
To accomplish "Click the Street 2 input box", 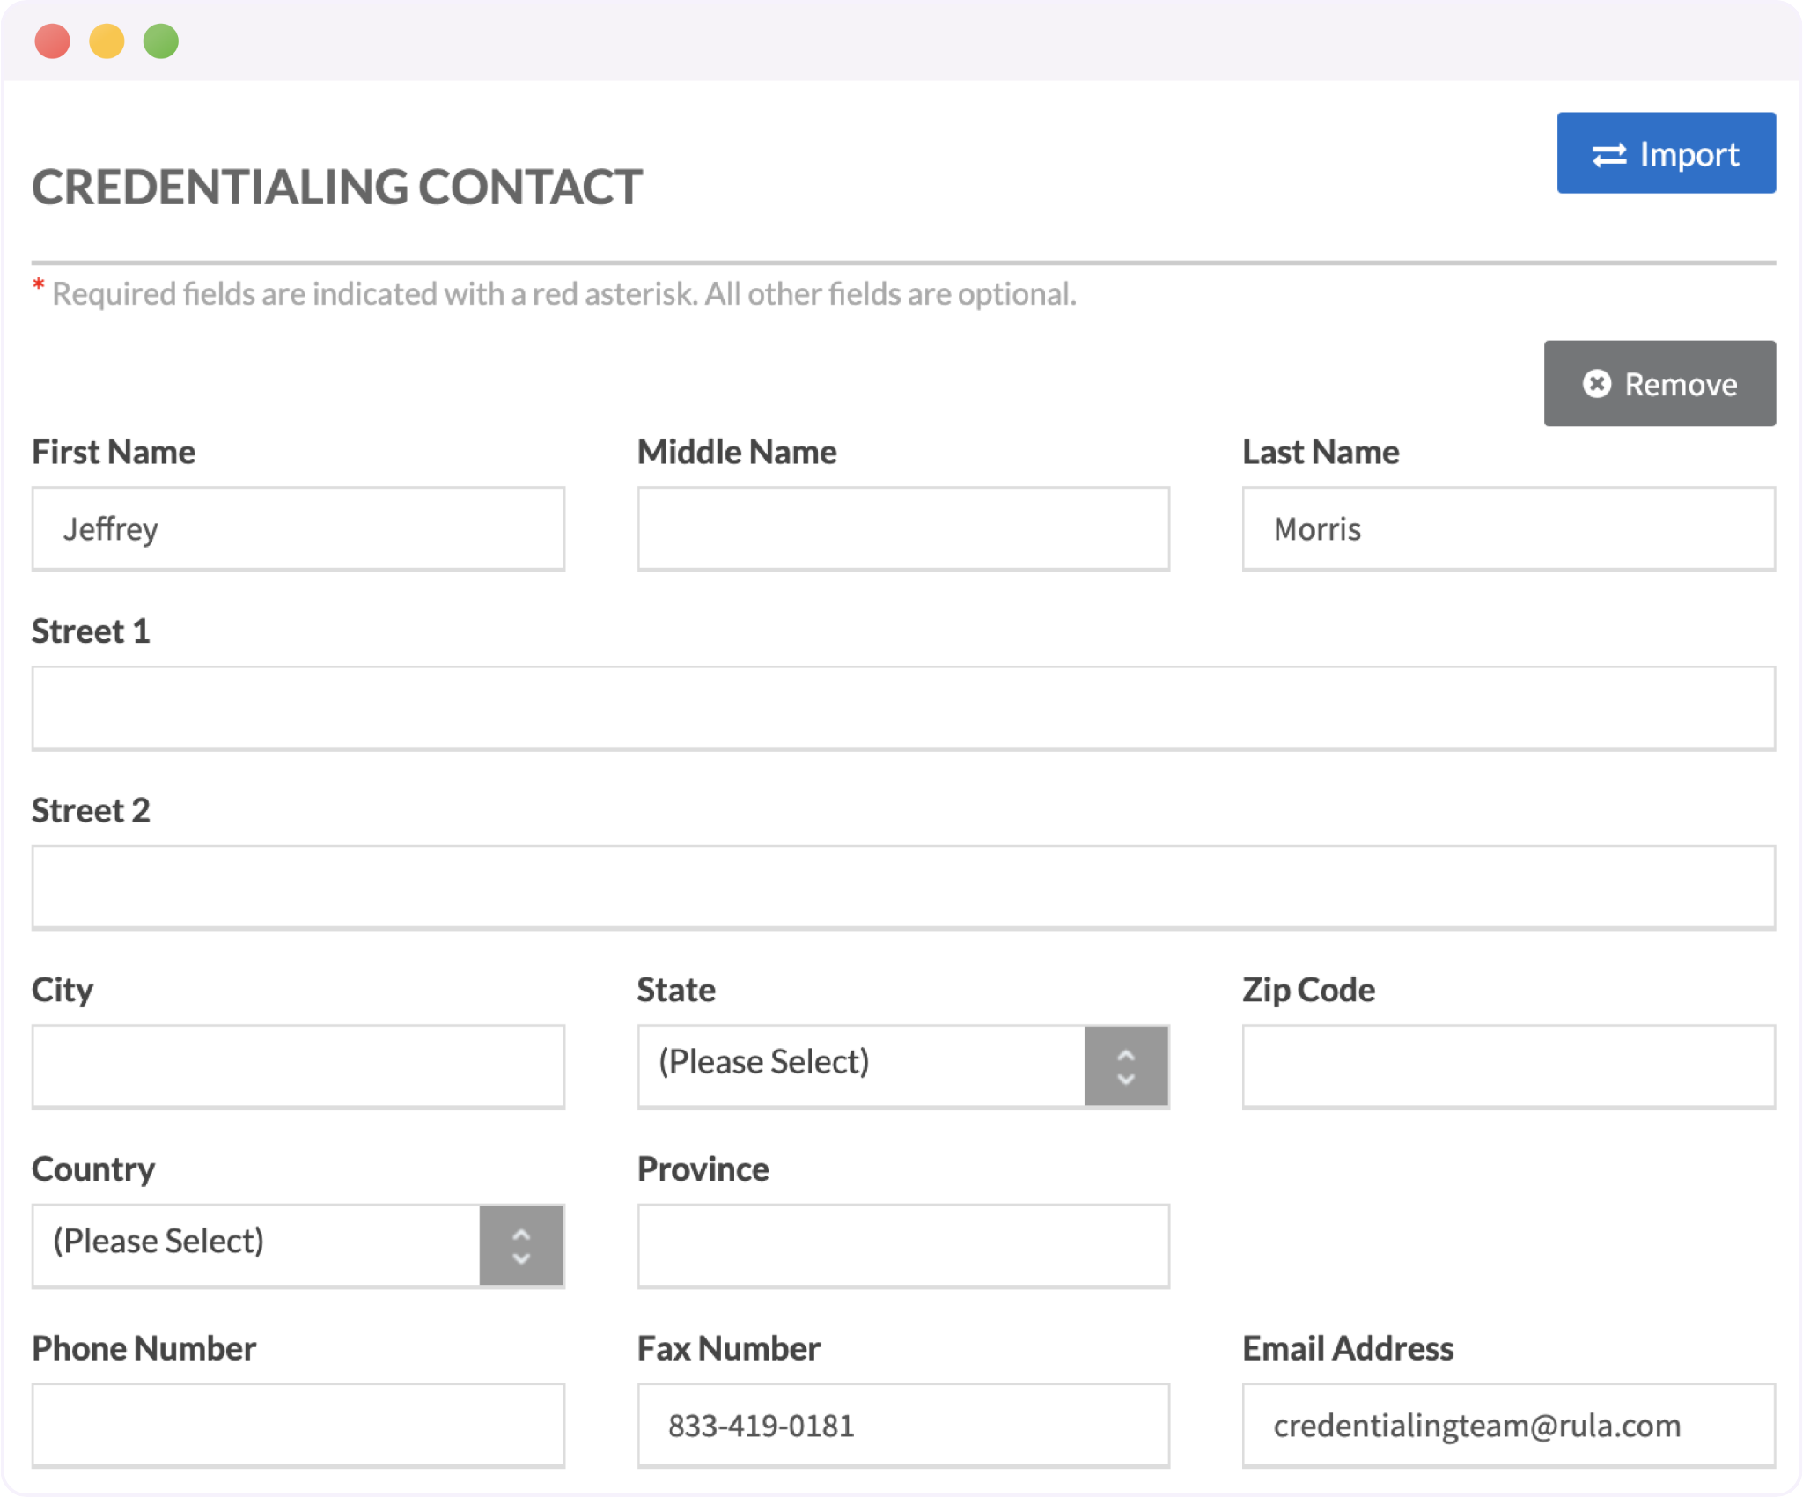I will click(903, 888).
